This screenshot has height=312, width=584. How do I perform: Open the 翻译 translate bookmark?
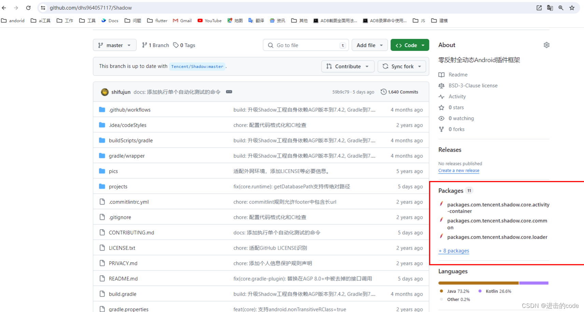point(256,20)
